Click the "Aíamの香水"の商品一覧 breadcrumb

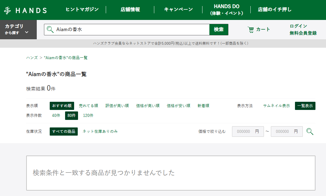tap(66, 58)
